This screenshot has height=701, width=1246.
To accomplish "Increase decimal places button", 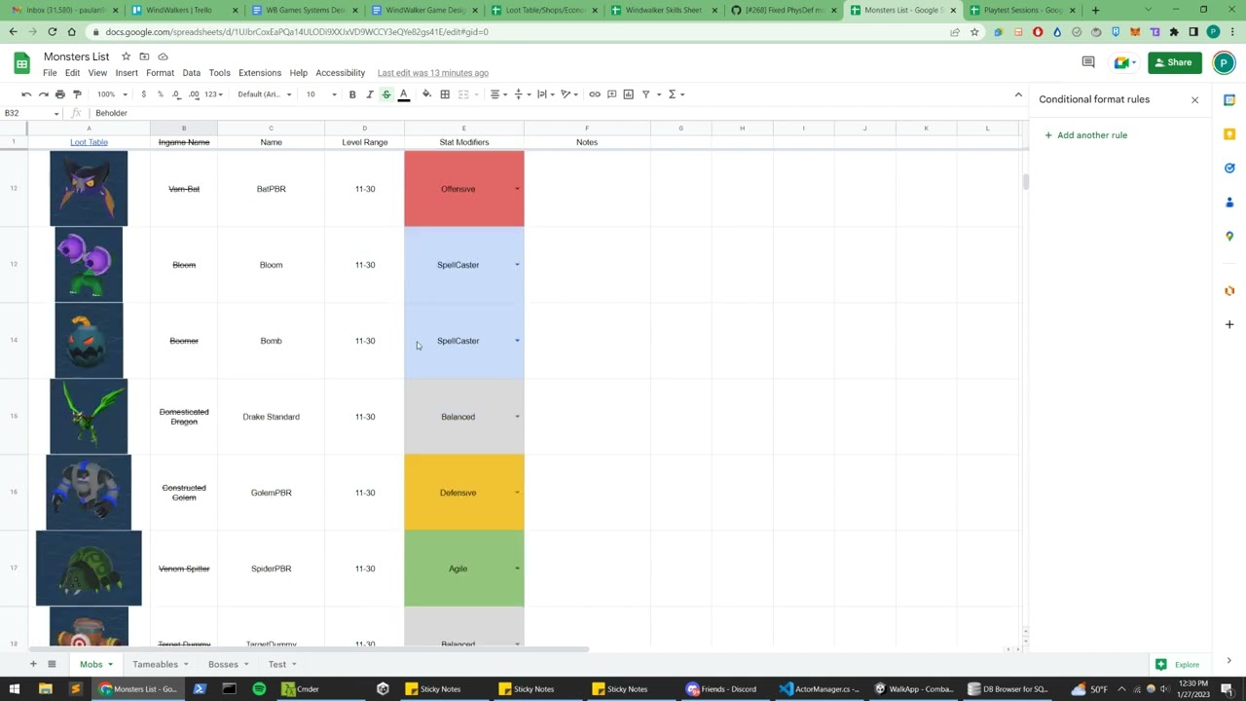I will click(x=194, y=94).
